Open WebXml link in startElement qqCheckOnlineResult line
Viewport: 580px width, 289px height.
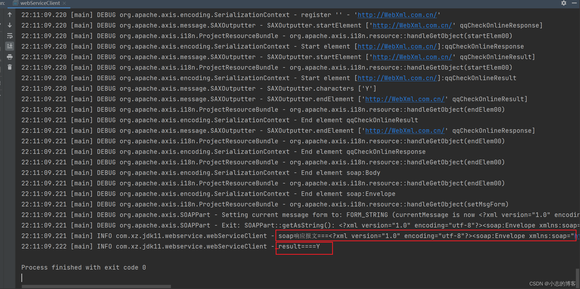pos(412,57)
